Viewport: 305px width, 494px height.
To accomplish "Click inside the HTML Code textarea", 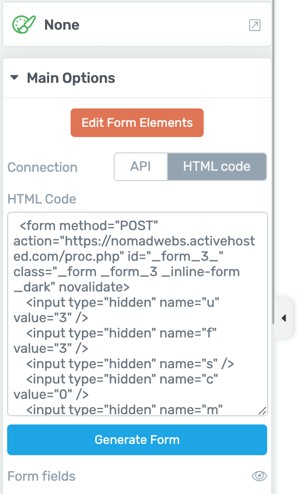I will click(x=138, y=314).
